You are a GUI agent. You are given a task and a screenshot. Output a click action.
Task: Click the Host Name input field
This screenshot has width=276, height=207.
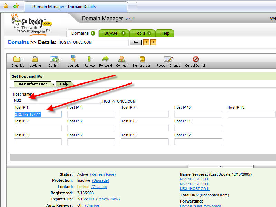tap(57, 101)
